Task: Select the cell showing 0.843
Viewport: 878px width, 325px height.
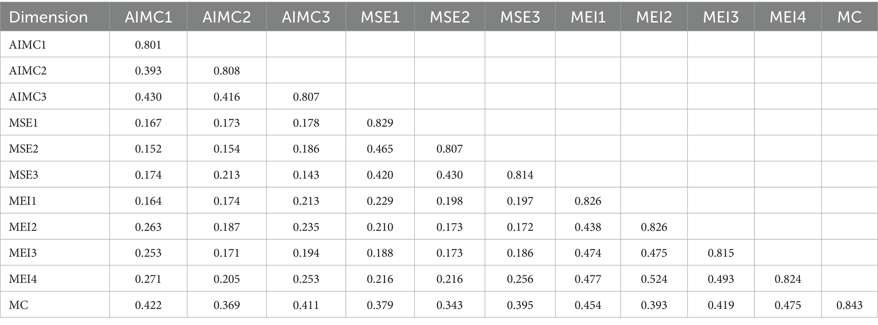Action: (x=849, y=305)
